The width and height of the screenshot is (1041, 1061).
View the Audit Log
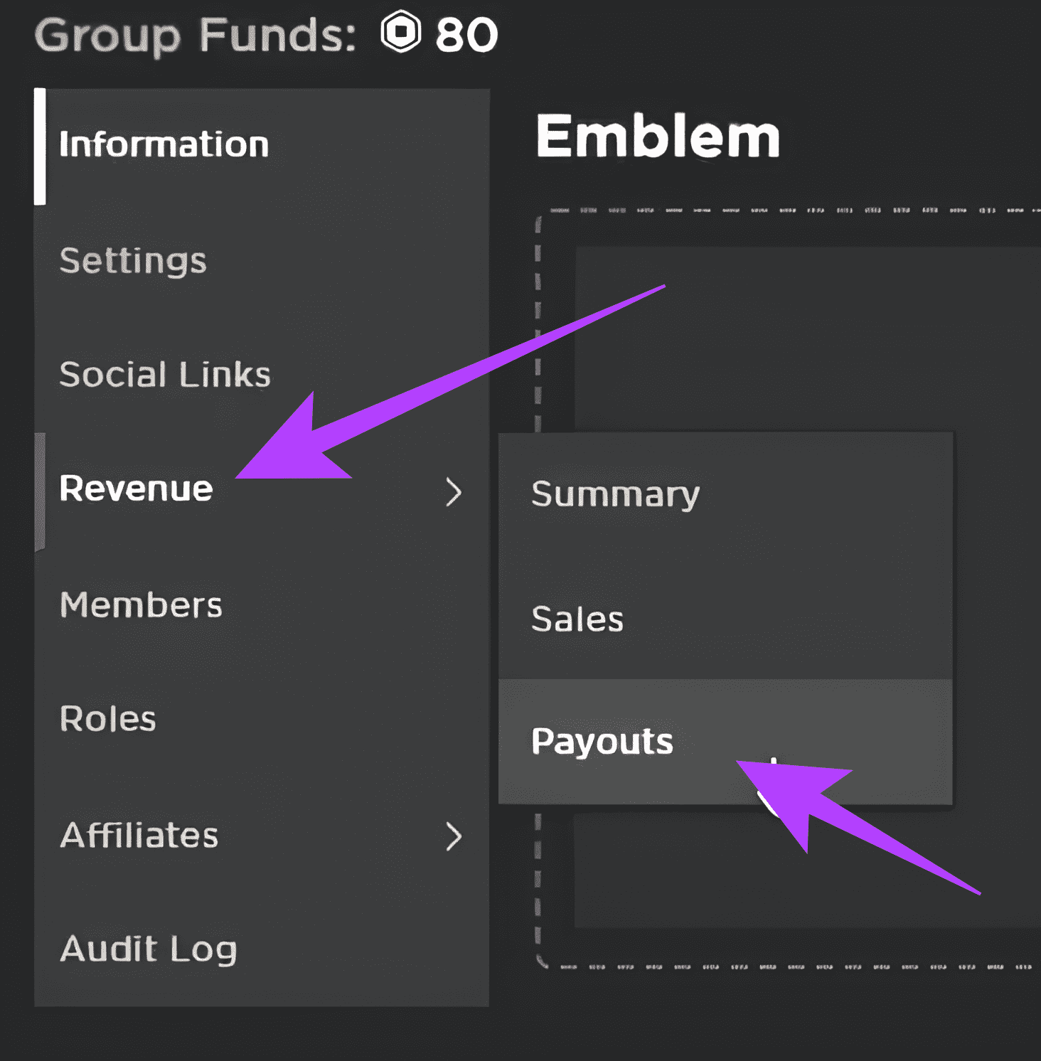click(x=149, y=949)
